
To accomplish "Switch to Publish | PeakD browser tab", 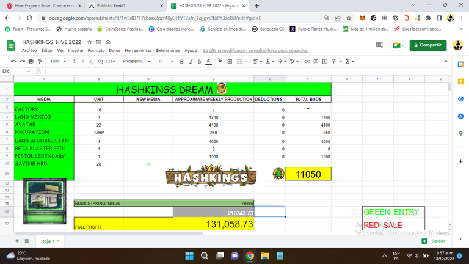I will (125, 5).
